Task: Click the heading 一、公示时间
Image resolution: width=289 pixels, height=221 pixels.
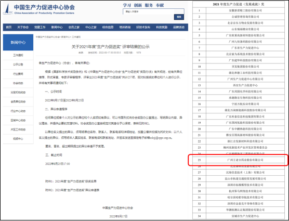Action: (54, 92)
